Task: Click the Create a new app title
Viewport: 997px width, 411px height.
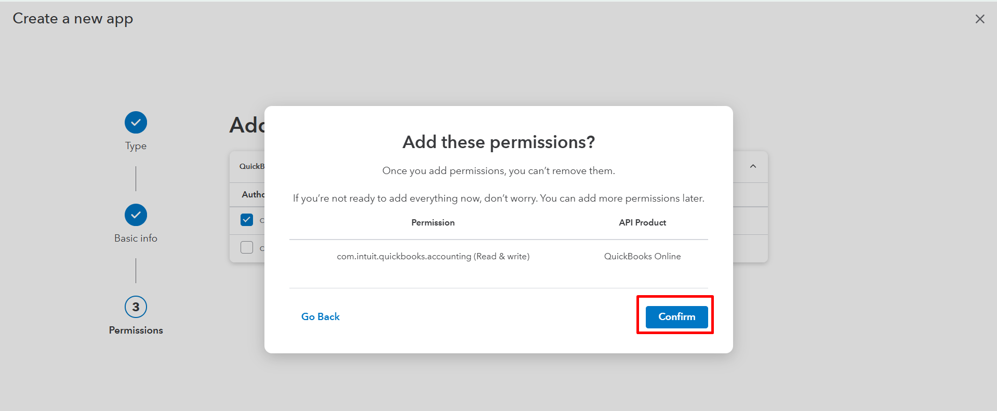Action: (x=73, y=19)
